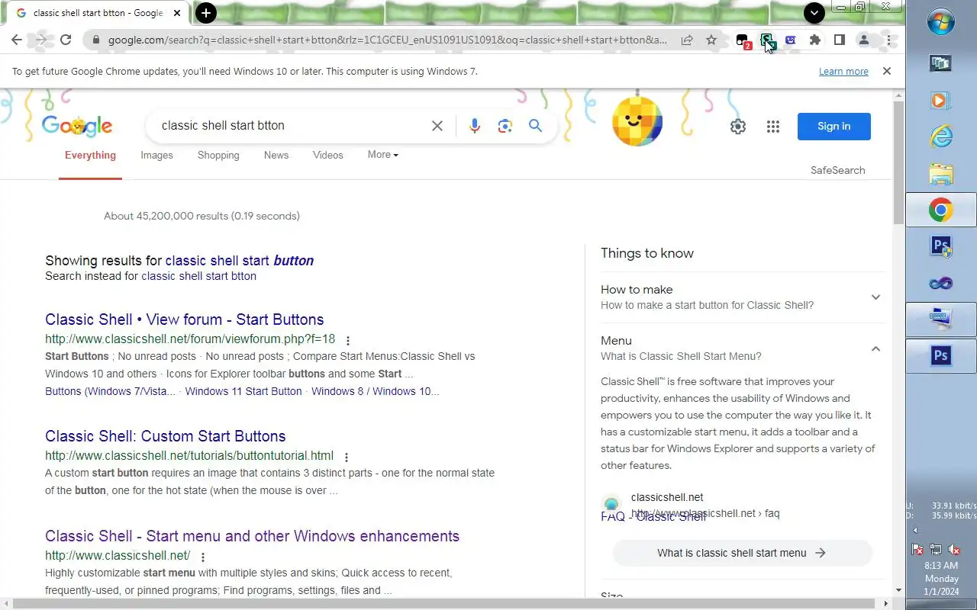Expand the More search filters

[382, 155]
